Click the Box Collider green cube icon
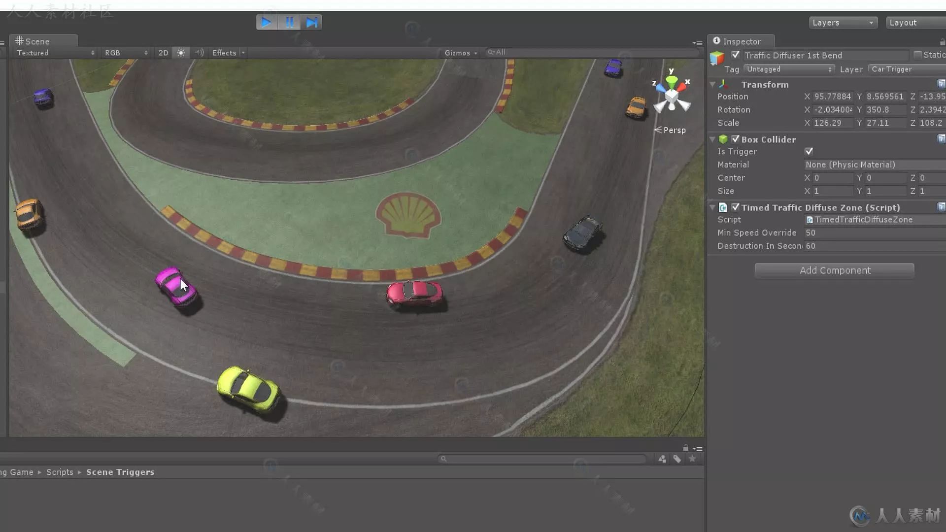 coord(723,139)
